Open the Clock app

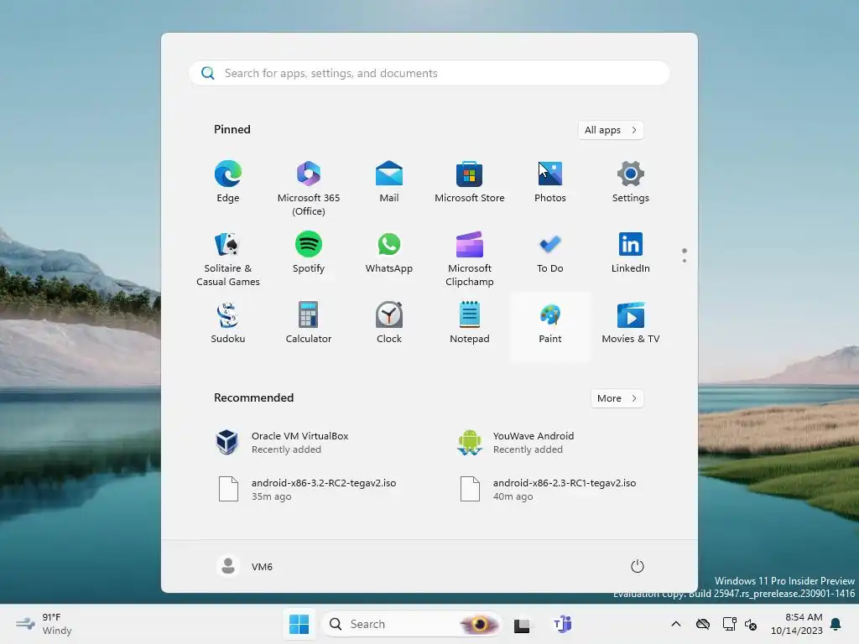389,323
